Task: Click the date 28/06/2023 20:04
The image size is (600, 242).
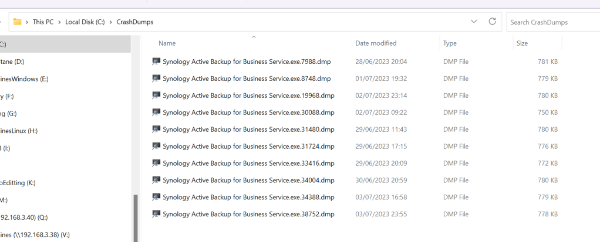Action: click(x=381, y=62)
